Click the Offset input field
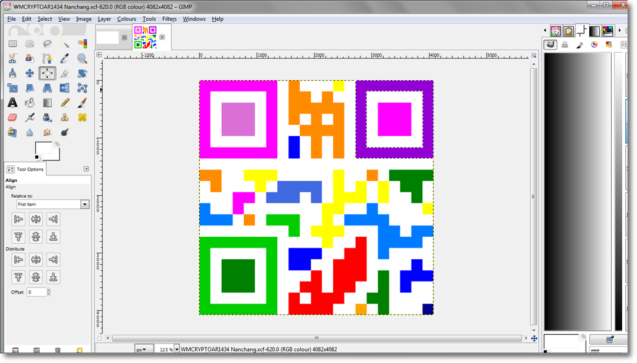The height and width of the screenshot is (363, 637). 37,292
